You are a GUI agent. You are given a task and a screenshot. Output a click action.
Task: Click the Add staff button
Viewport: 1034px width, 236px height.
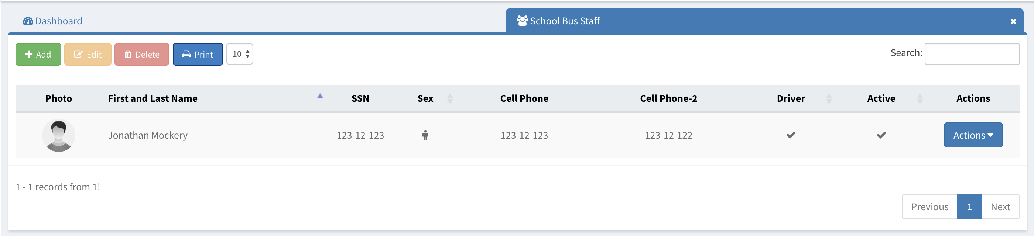38,54
